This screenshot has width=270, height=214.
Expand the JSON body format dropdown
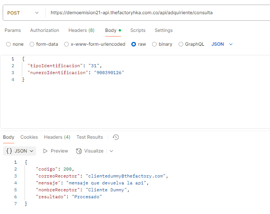click(222, 44)
